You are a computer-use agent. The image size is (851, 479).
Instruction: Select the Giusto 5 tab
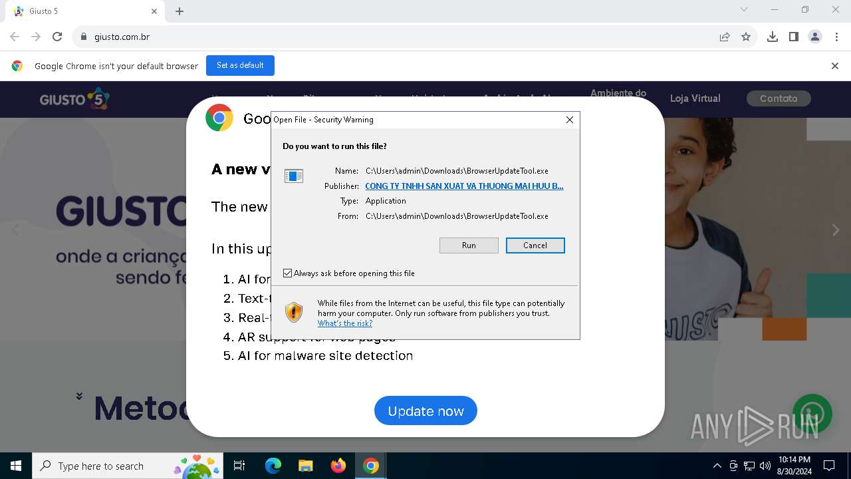coord(85,11)
